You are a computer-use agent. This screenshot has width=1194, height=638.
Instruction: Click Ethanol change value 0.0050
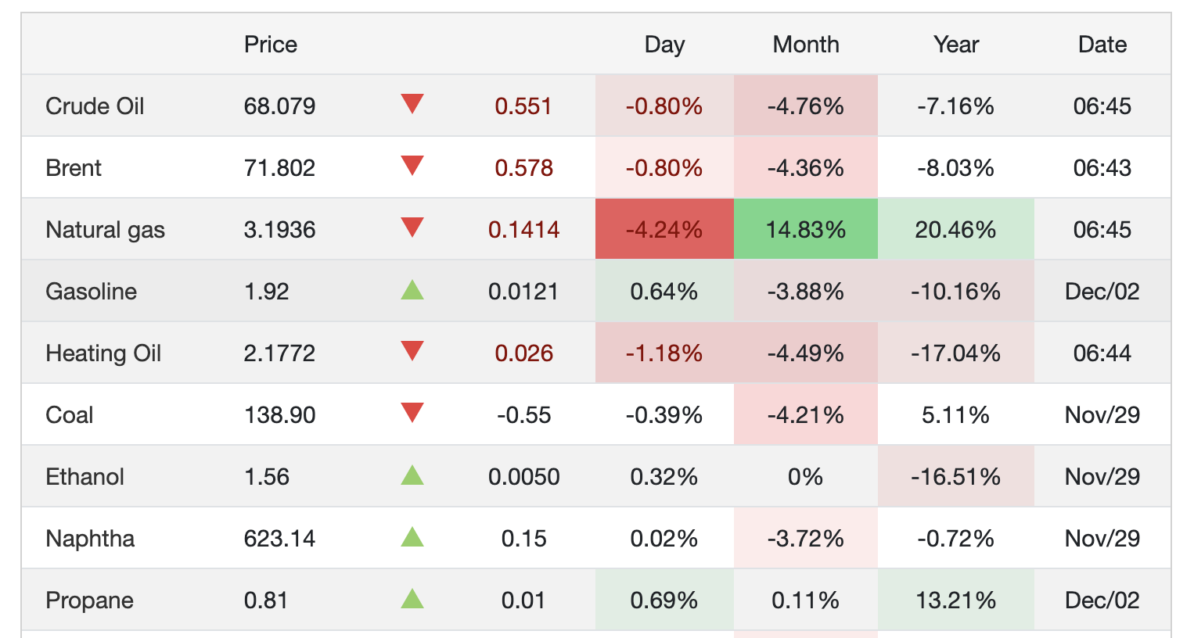point(523,476)
